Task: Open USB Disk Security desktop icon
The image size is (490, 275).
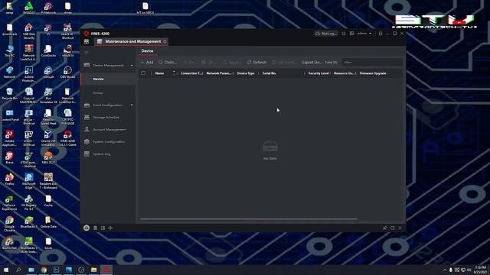Action: 29,31
